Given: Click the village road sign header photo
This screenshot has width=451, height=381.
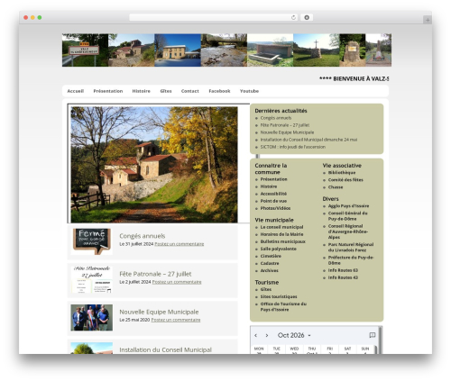Looking at the screenshot, I should pyautogui.click(x=85, y=50).
